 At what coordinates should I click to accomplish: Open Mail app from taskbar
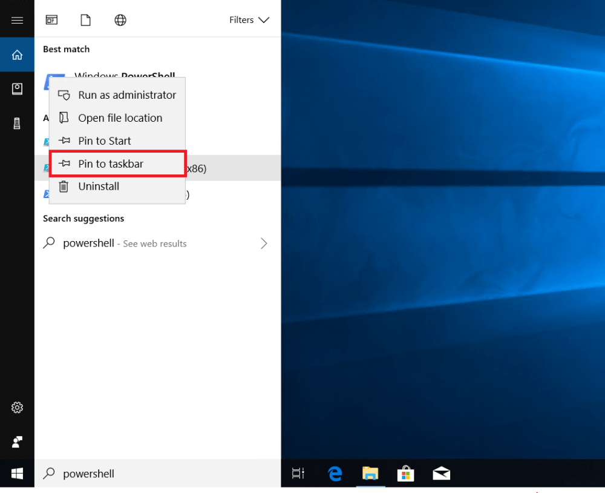[x=441, y=474]
